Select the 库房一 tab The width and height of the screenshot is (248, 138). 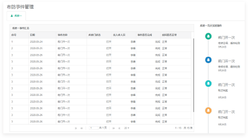[16, 16]
